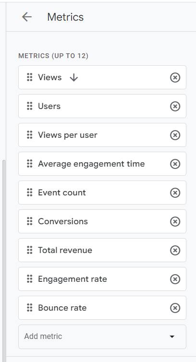Click the Add metric dropdown arrow
This screenshot has width=196, height=362.
(171, 337)
